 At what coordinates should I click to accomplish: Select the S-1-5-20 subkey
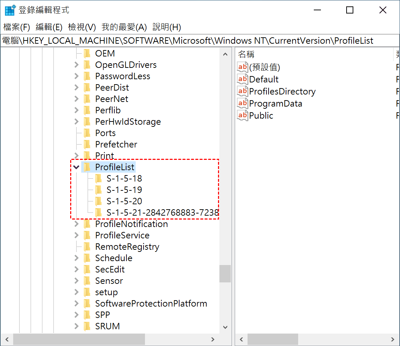pos(124,201)
